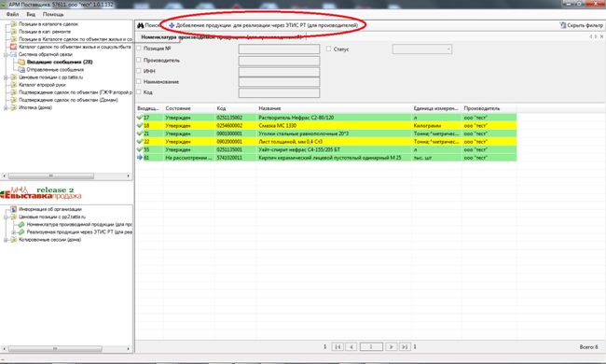Viewport: 606px width, 364px height.
Task: Click the binoculars search icon 'Поиск'
Action: click(140, 25)
